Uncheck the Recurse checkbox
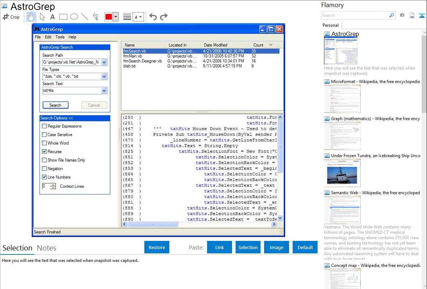 point(44,151)
